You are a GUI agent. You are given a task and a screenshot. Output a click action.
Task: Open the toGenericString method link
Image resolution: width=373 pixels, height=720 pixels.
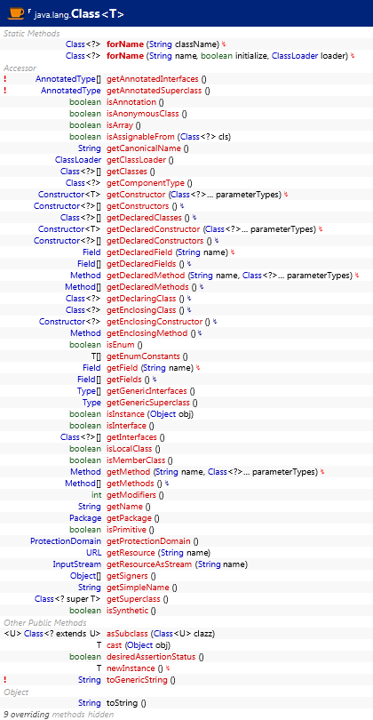point(137,680)
